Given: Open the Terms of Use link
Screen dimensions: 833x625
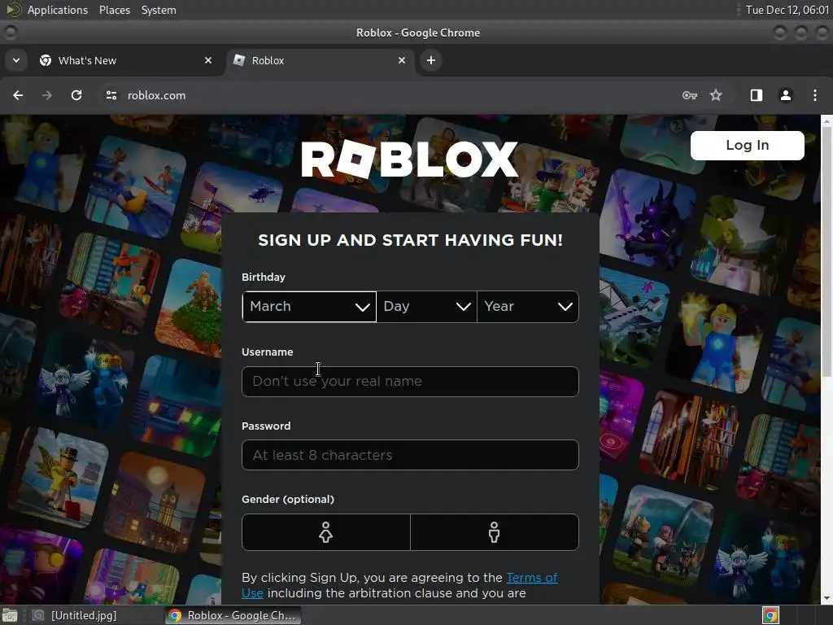Looking at the screenshot, I should (532, 577).
